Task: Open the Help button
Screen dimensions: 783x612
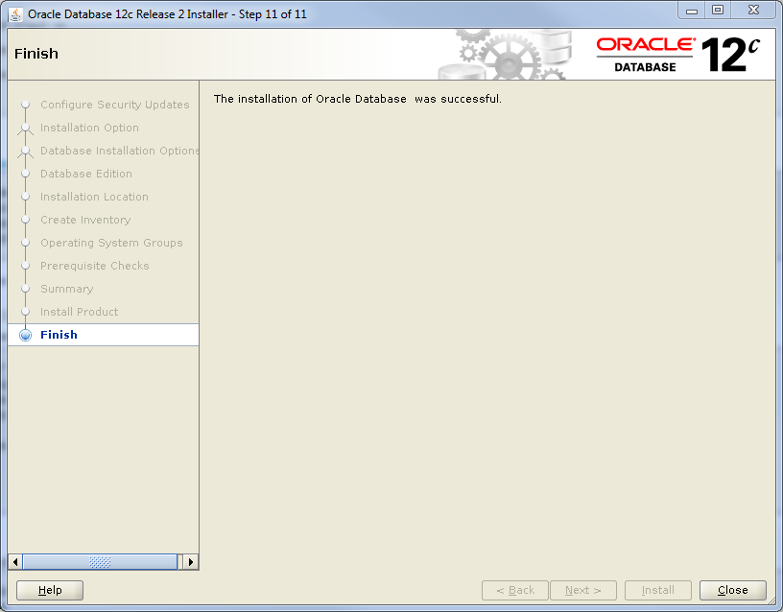Action: click(x=50, y=590)
